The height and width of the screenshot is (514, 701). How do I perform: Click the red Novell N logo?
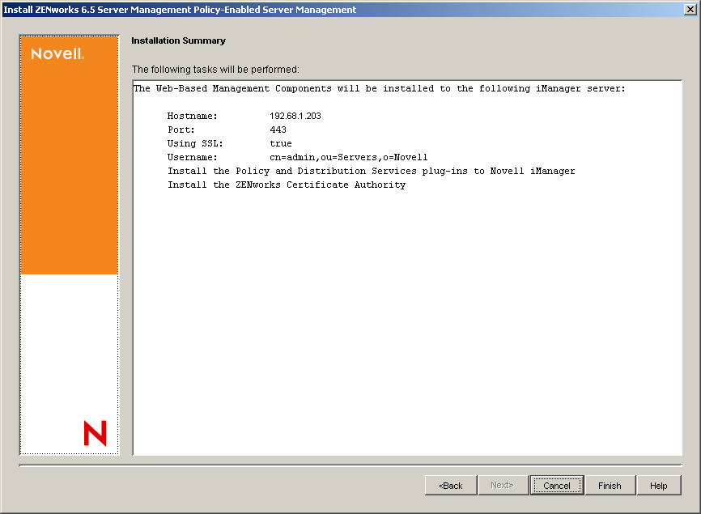[96, 433]
